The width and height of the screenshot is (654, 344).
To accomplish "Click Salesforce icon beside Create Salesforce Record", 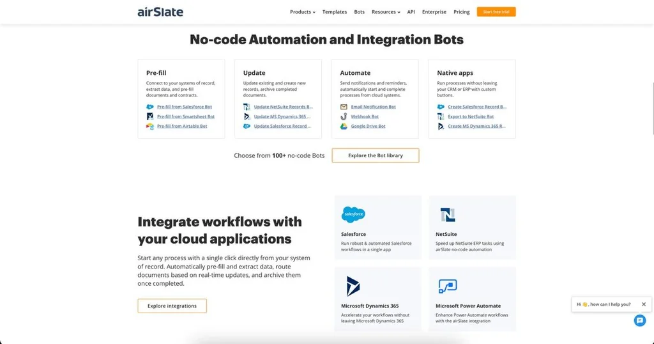I will pyautogui.click(x=441, y=107).
